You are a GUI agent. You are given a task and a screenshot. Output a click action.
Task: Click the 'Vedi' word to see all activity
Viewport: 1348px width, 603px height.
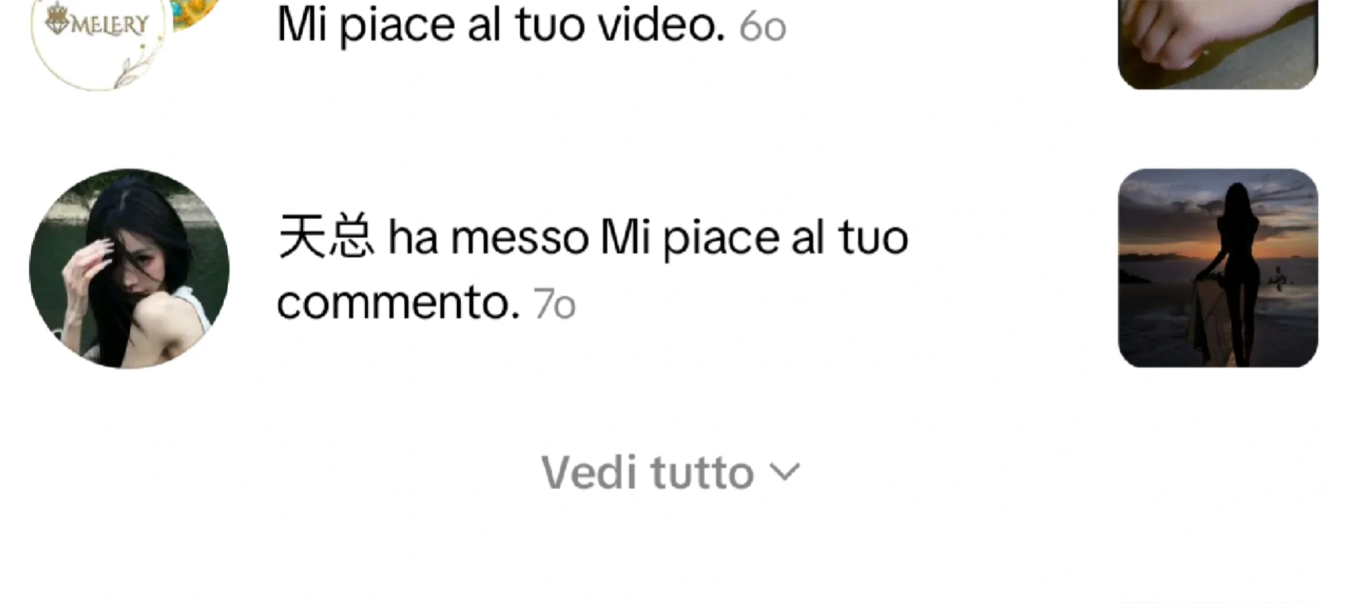tap(589, 472)
